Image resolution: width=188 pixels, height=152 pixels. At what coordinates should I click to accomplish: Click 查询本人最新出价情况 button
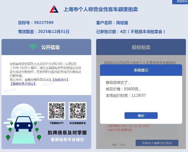point(157,143)
